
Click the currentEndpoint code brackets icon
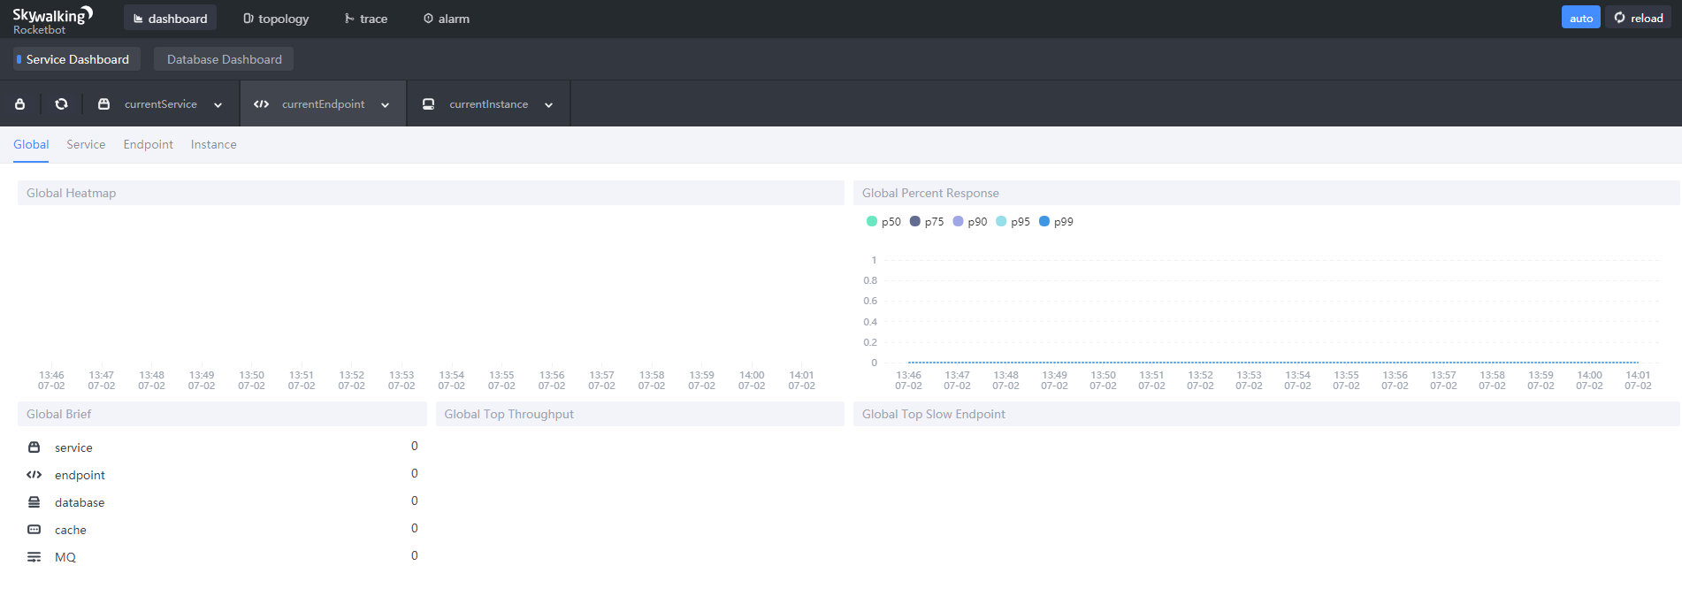click(x=261, y=103)
